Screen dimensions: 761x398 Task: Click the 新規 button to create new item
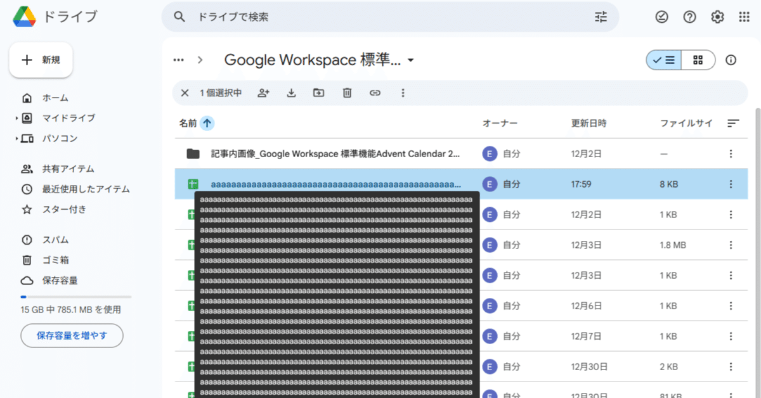[x=41, y=60]
